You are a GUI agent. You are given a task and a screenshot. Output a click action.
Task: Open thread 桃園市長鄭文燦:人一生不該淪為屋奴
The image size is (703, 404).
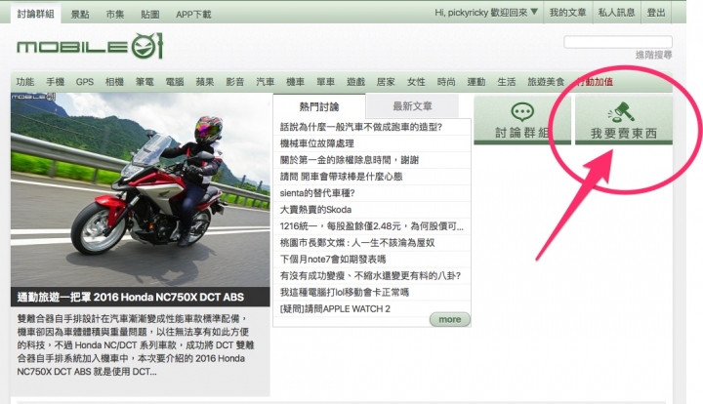pyautogui.click(x=357, y=243)
